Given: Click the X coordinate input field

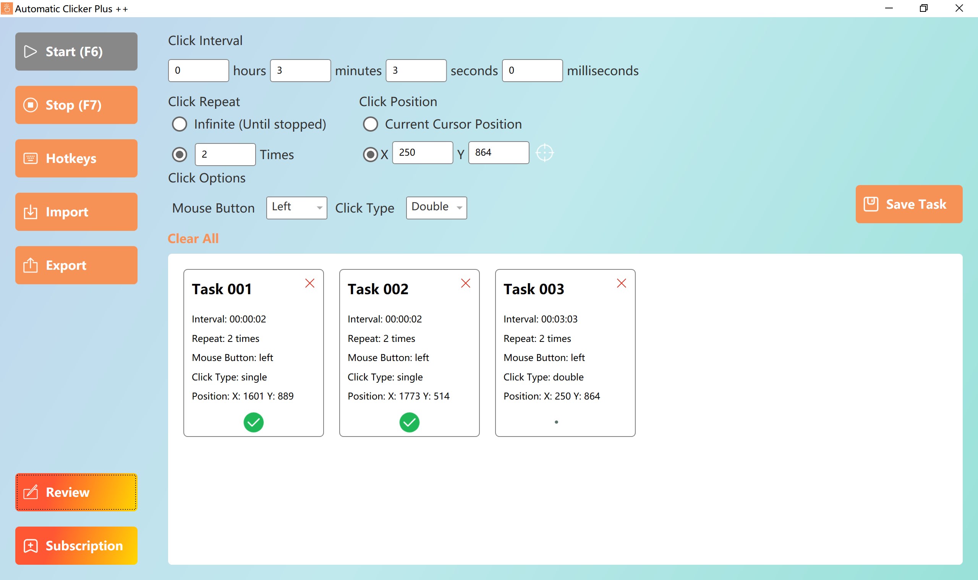Looking at the screenshot, I should 422,152.
